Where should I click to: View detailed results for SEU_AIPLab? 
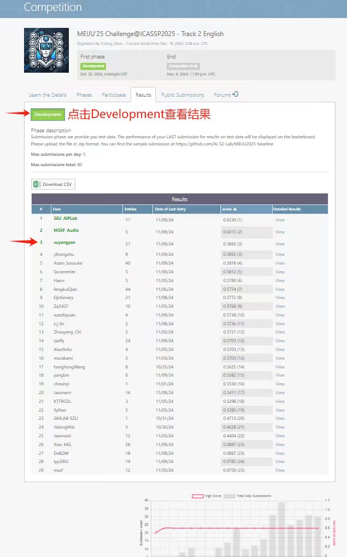[280, 220]
